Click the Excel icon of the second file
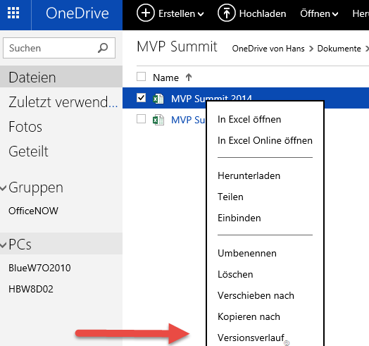The width and height of the screenshot is (369, 346). click(158, 120)
